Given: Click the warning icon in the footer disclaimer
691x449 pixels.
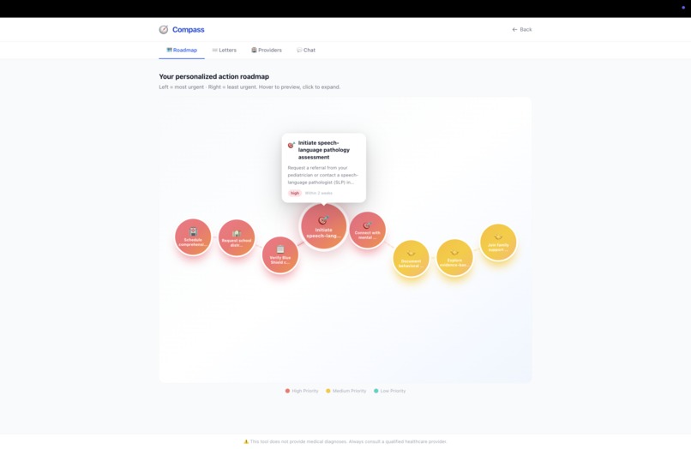Looking at the screenshot, I should pos(246,441).
